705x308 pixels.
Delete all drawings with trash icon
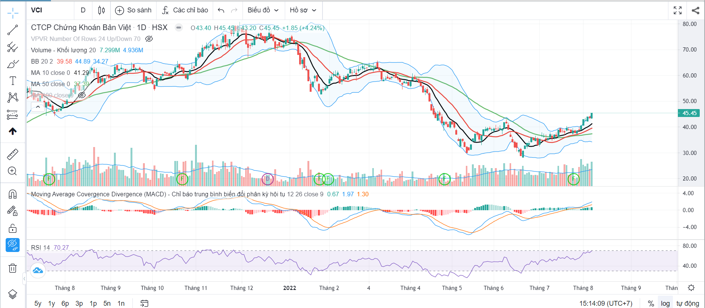pos(12,268)
